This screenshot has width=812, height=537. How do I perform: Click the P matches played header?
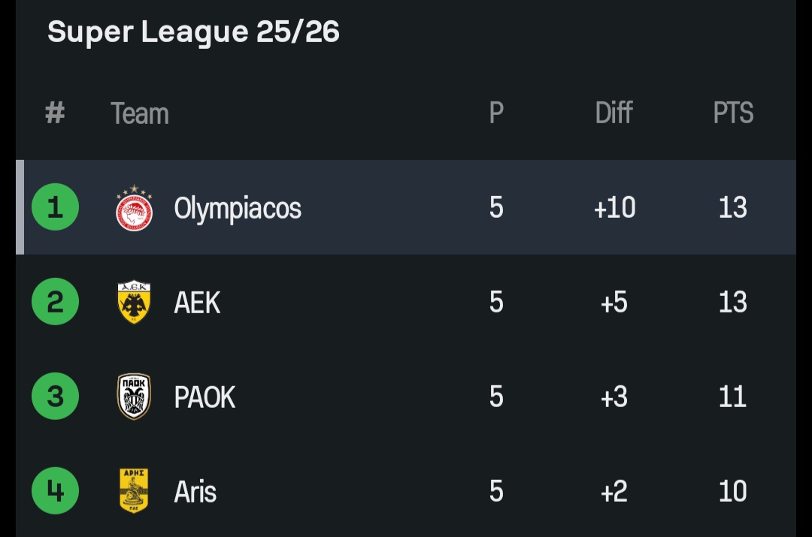(x=496, y=113)
